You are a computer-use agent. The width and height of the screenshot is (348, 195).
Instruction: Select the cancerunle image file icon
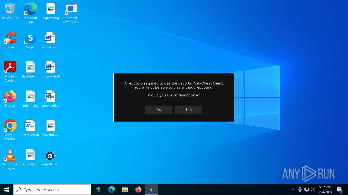(30, 158)
